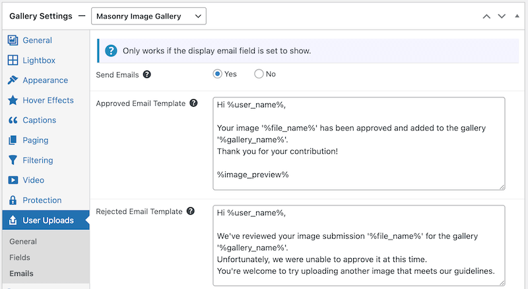The width and height of the screenshot is (528, 289).
Task: Open the General settings tab
Action: 46,40
